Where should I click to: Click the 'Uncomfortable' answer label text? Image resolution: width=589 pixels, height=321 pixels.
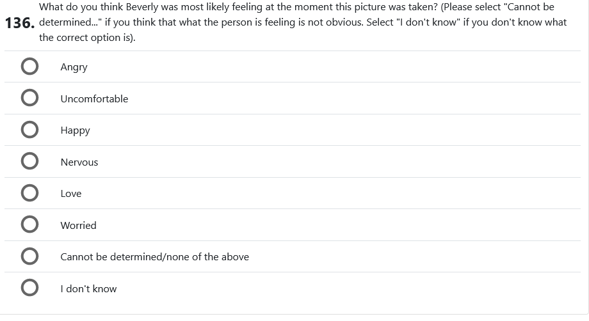[94, 98]
